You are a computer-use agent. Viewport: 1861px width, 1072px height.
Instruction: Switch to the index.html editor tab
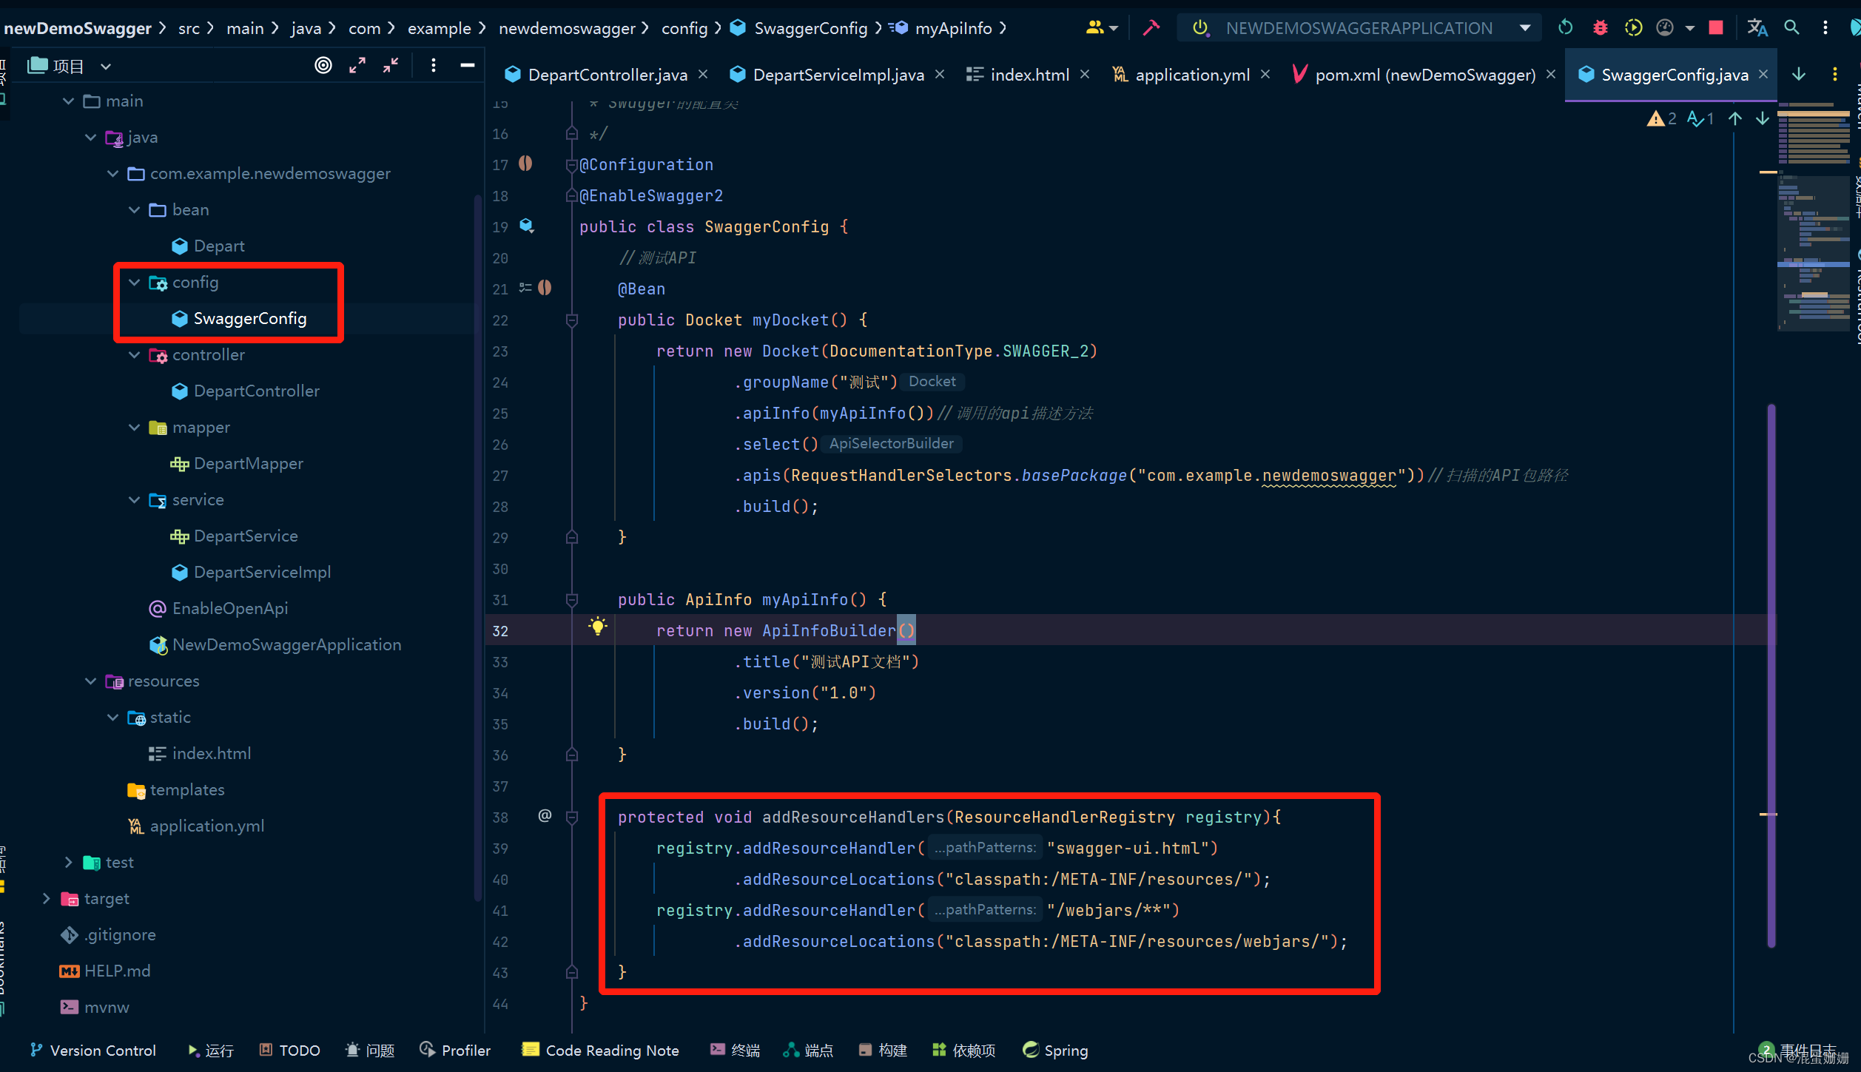pos(1029,74)
